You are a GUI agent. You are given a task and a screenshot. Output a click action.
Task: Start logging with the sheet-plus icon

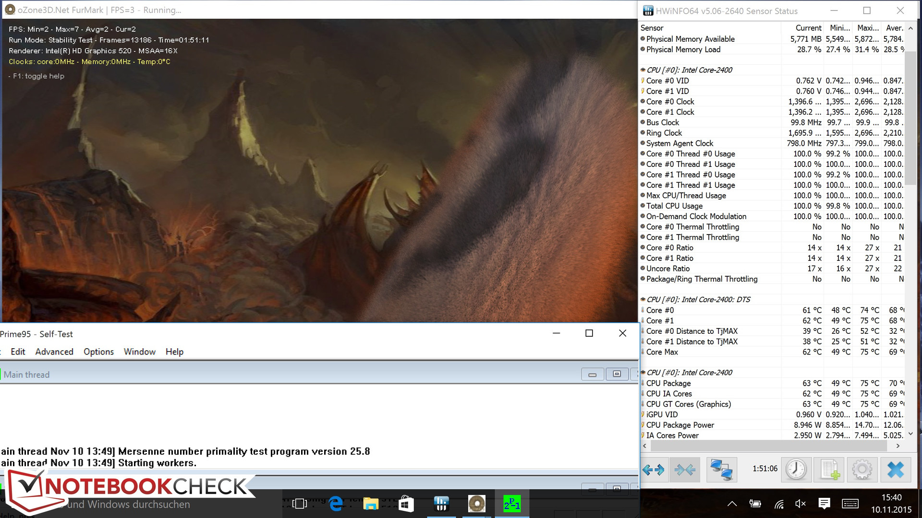click(x=829, y=470)
